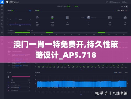
Task: Toggle the middle legend item of the WiFi clients chart
Action: 120,72
